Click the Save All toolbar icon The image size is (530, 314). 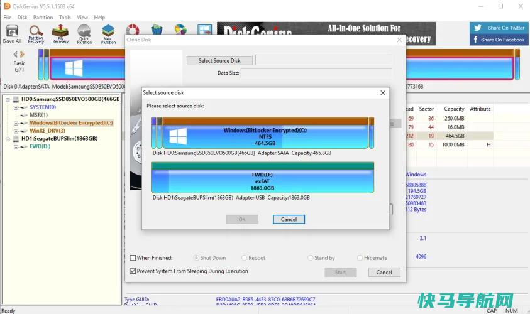pyautogui.click(x=12, y=34)
